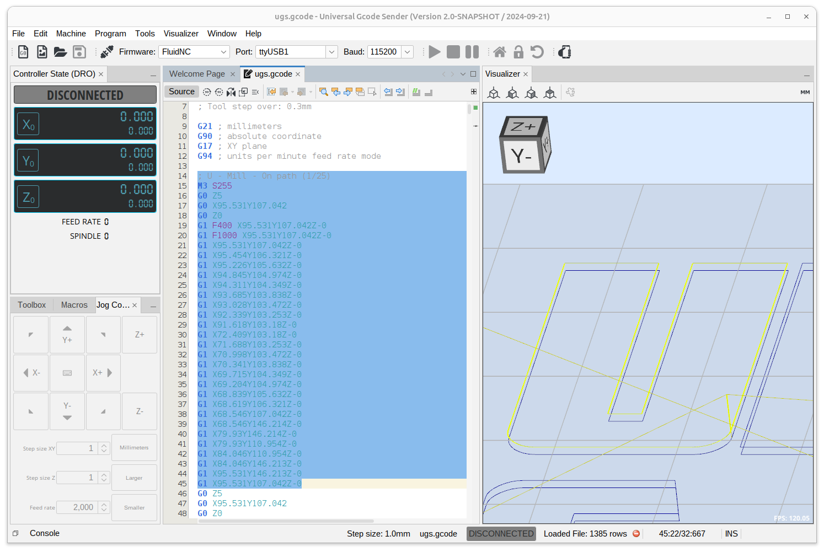Toggle the Source view button in editor
The height and width of the screenshot is (552, 824).
coord(181,91)
